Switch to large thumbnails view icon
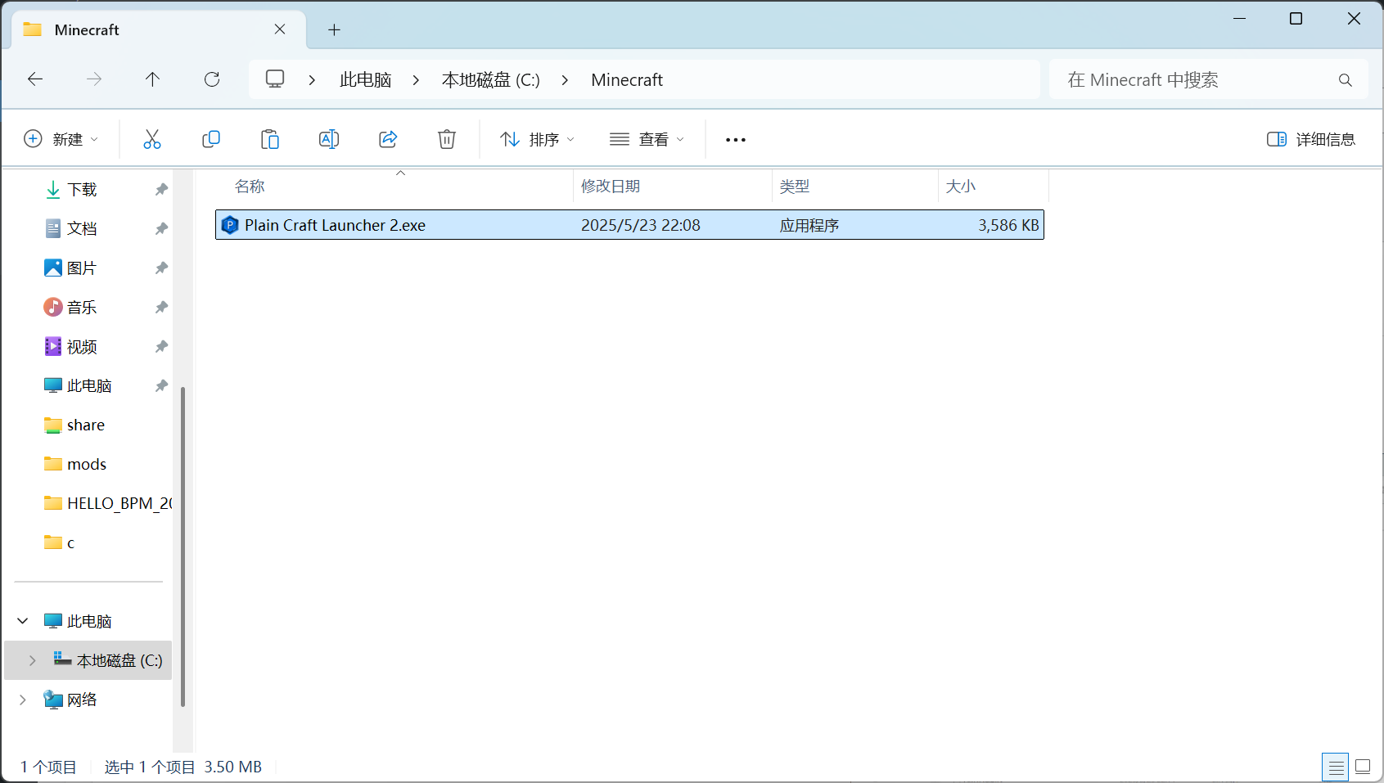 (1363, 767)
